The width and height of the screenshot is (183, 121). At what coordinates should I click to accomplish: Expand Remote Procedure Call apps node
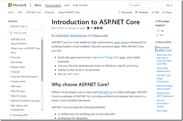tap(9, 101)
